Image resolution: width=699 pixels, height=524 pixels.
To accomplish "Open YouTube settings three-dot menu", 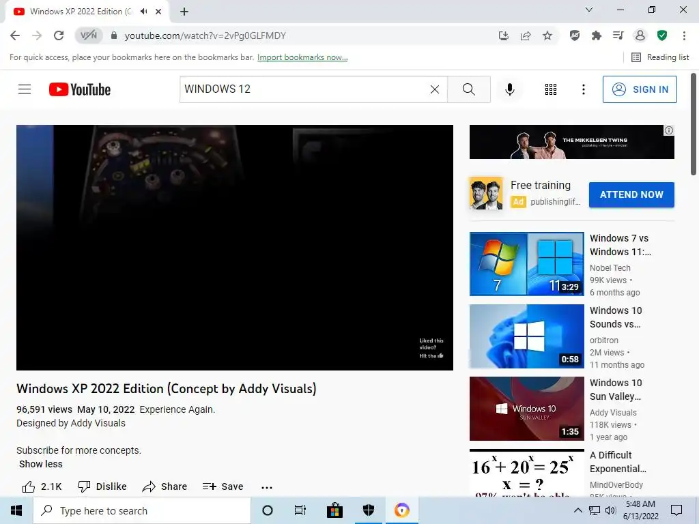I will click(x=583, y=89).
